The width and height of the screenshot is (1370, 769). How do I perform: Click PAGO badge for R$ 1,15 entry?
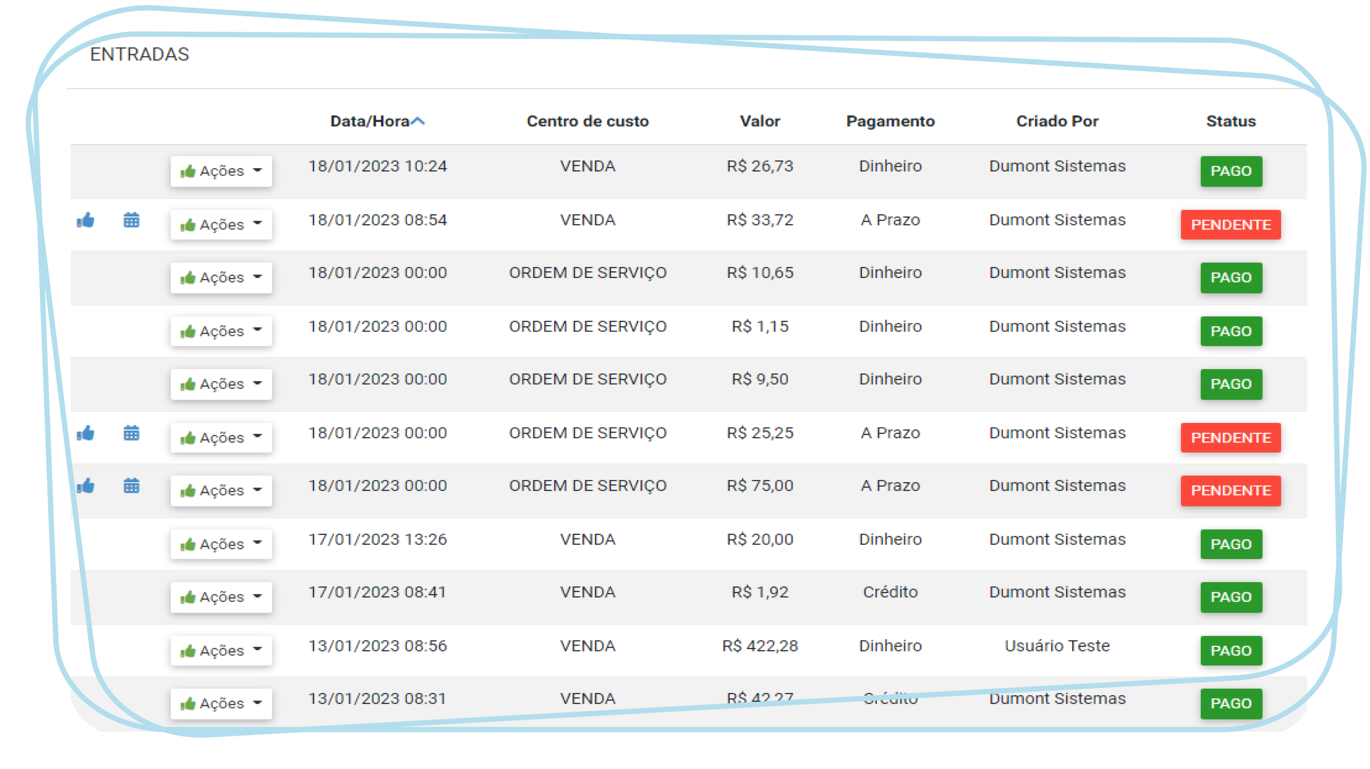click(x=1231, y=331)
